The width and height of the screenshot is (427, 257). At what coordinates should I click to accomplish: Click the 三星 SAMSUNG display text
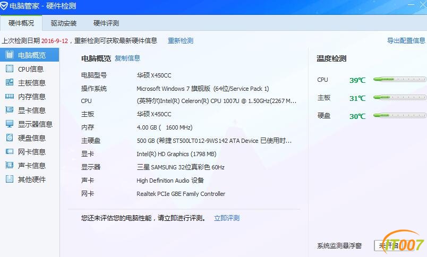coord(181,167)
